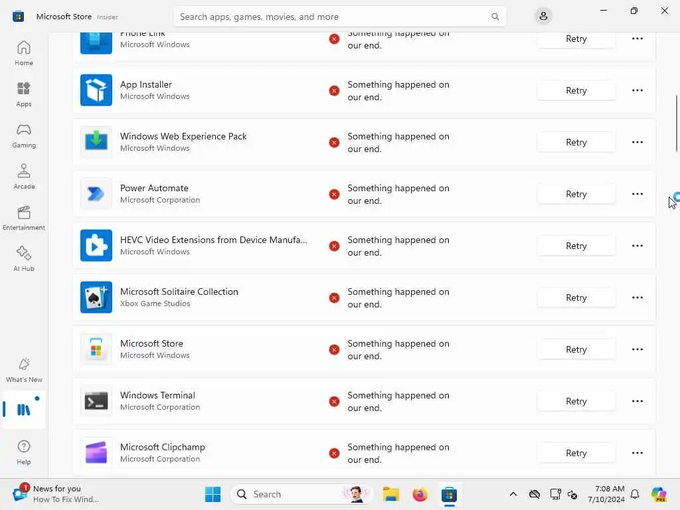Click the vertical scrollbar thumb
This screenshot has width=680, height=510.
click(x=677, y=123)
